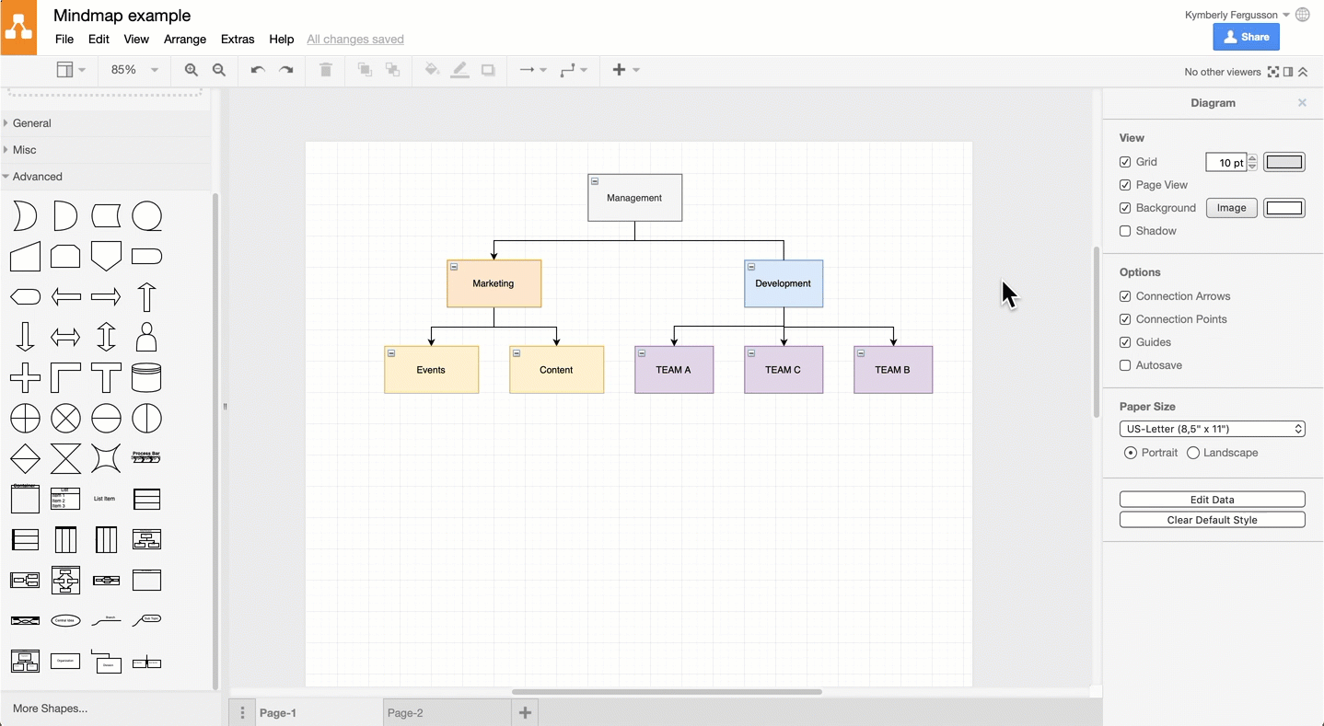1324x726 pixels.
Task: Collapse the Management node toggle
Action: pos(595,181)
